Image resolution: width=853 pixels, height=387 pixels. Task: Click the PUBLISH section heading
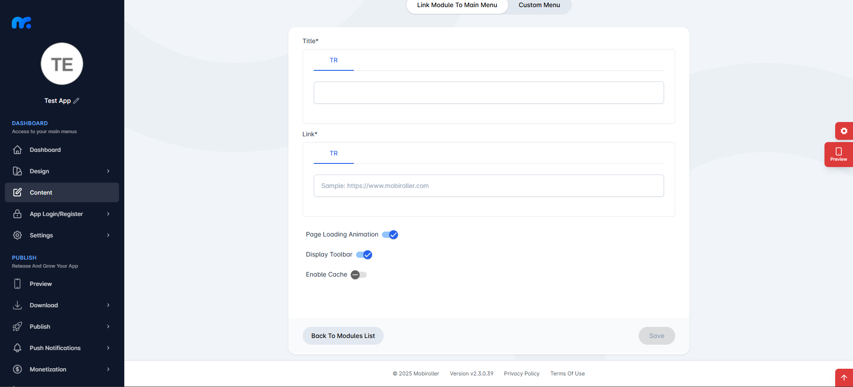[24, 258]
